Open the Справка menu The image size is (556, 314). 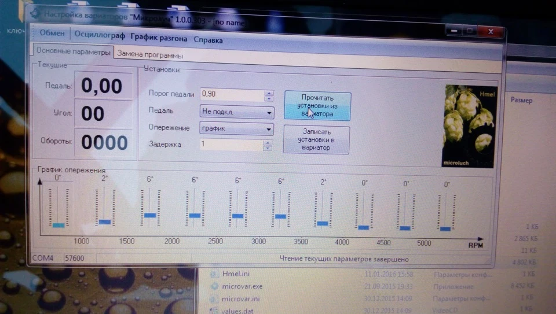tap(208, 40)
